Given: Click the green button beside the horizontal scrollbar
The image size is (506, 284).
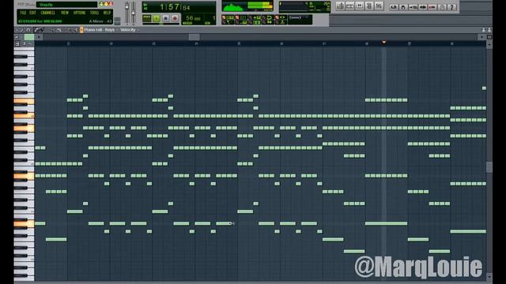Looking at the screenshot, I should pos(29,37).
